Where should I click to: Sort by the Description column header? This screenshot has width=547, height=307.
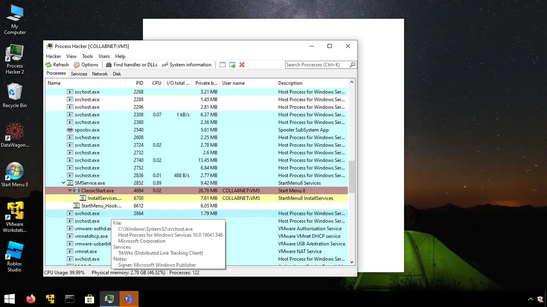point(312,83)
